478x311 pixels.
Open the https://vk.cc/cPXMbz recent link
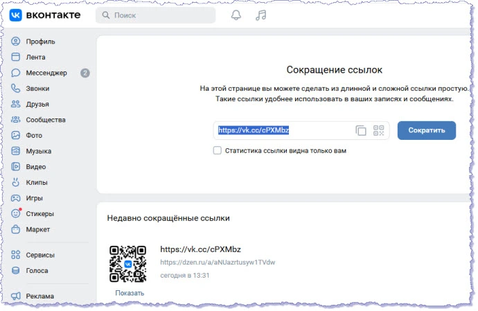[200, 249]
